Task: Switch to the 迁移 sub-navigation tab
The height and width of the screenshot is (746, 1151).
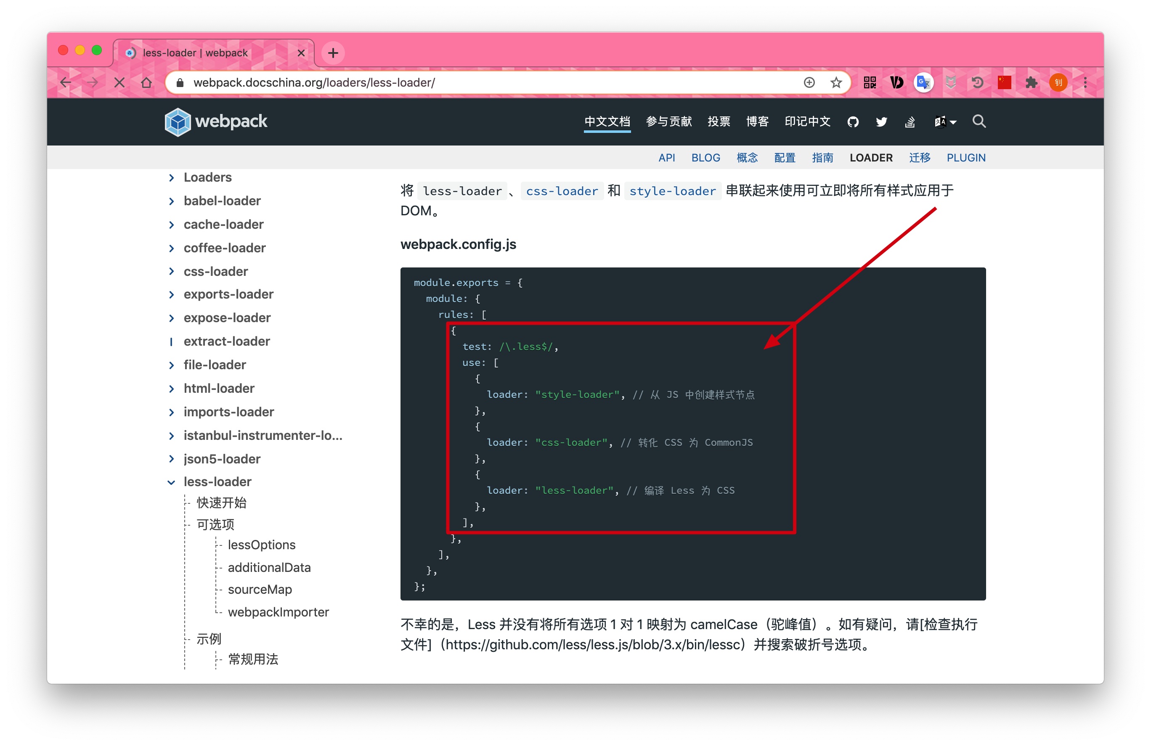Action: [x=919, y=158]
